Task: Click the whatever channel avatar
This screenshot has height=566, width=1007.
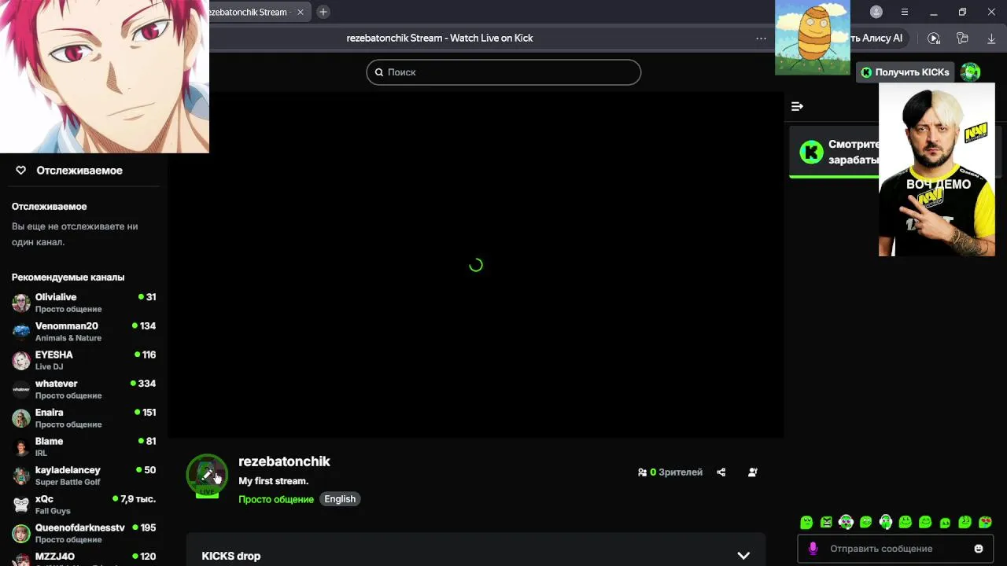Action: coord(21,389)
